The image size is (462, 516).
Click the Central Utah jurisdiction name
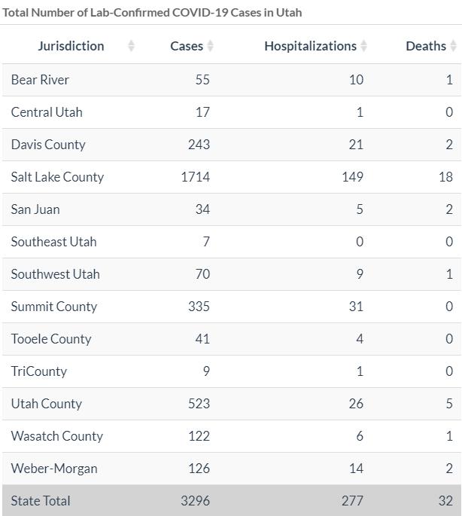click(47, 112)
